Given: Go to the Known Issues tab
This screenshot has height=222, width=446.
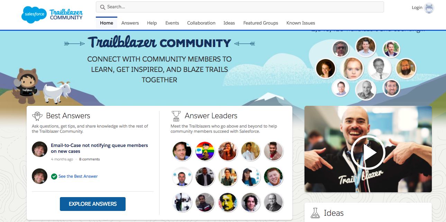Looking at the screenshot, I should click(301, 23).
